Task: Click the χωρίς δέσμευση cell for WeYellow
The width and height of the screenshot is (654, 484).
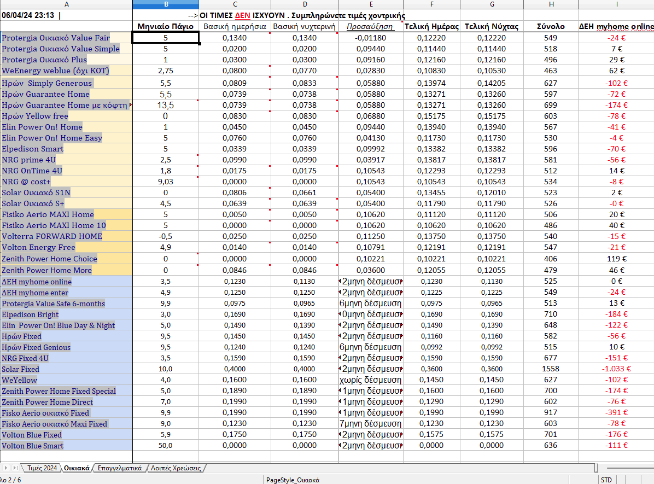Action: click(371, 380)
